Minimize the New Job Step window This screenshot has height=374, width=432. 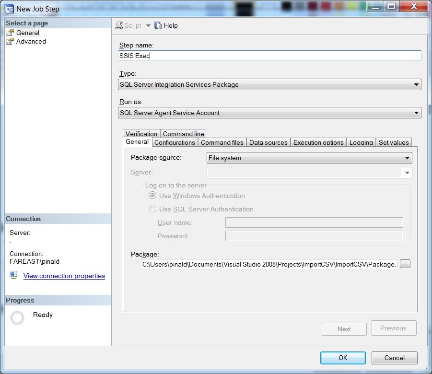point(375,7)
